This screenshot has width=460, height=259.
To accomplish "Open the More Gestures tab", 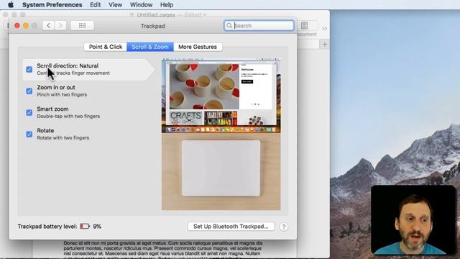I will (x=198, y=47).
